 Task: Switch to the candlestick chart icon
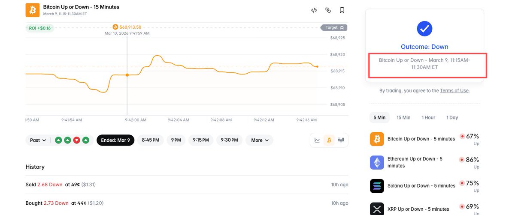point(342,140)
